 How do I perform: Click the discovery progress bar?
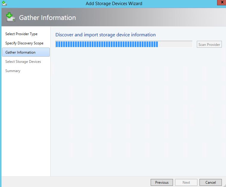pos(124,44)
